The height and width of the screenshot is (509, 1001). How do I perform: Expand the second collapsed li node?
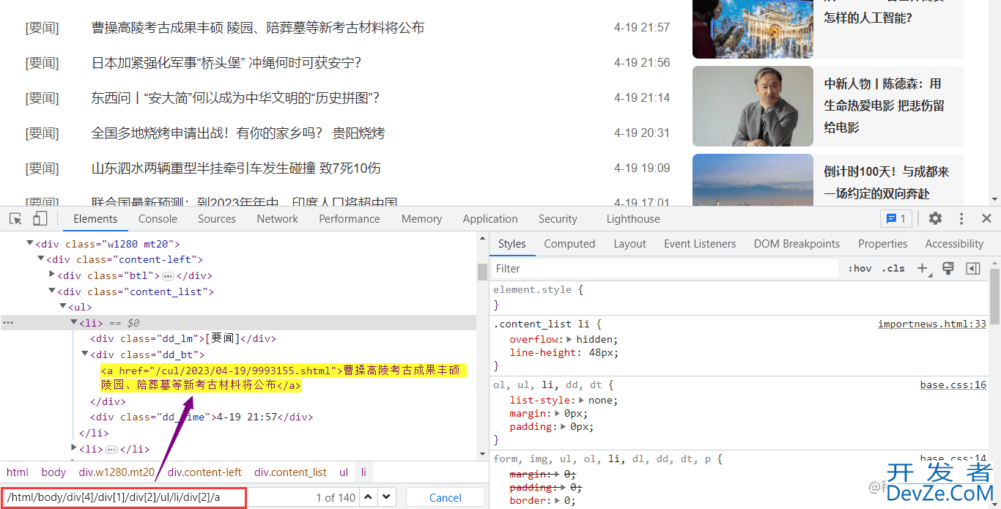tap(74, 448)
